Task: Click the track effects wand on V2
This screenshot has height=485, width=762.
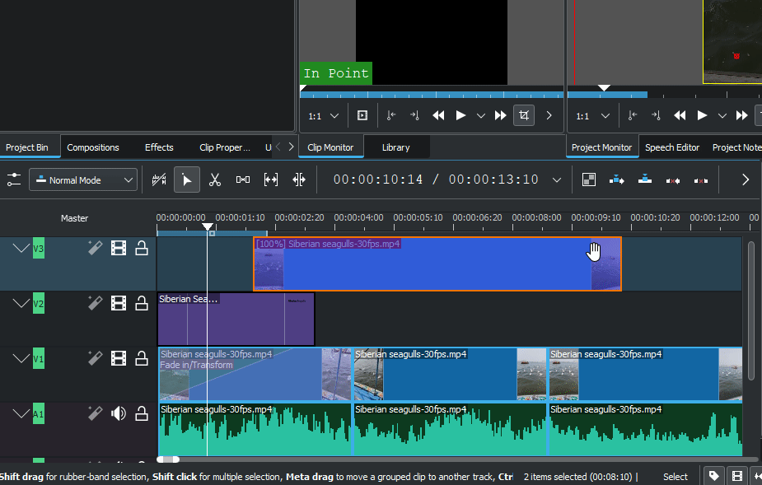Action: [x=96, y=303]
